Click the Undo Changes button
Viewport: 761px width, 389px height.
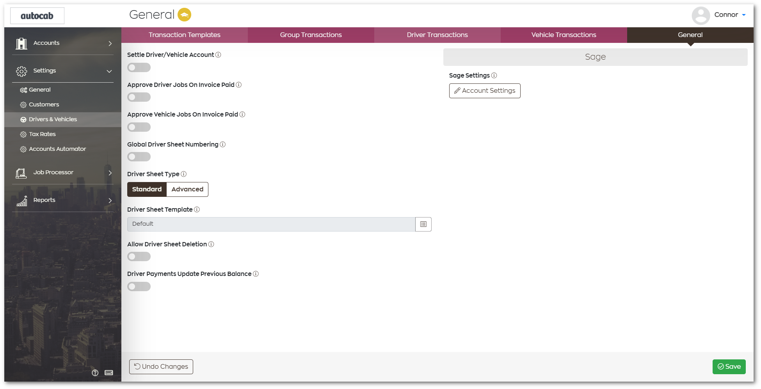[161, 367]
